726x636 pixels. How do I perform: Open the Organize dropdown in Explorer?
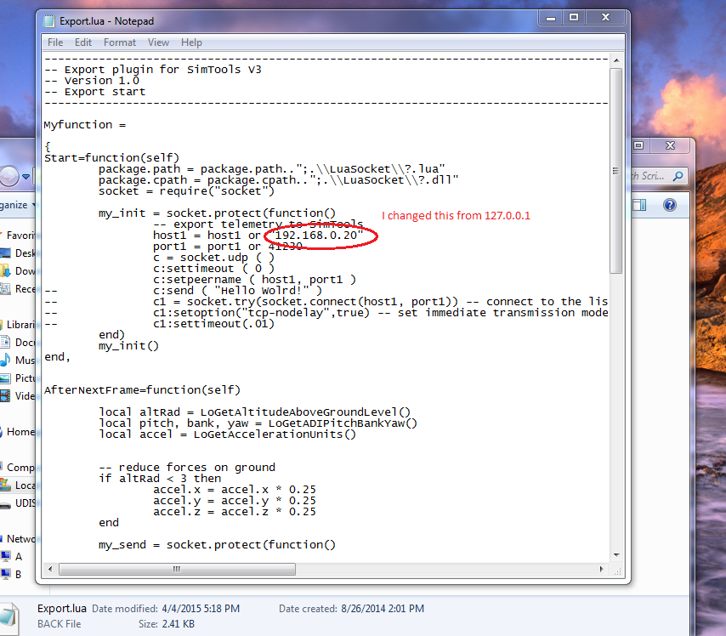[x=18, y=205]
